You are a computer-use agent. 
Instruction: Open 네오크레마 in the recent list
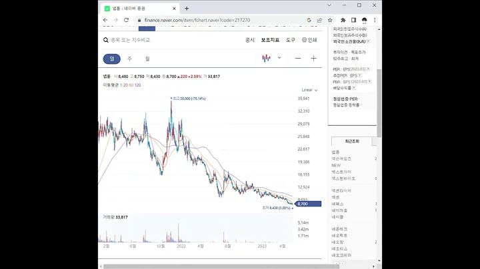341,255
